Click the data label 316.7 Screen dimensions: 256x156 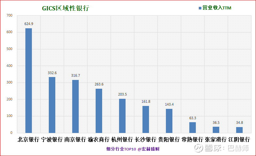[75, 75]
